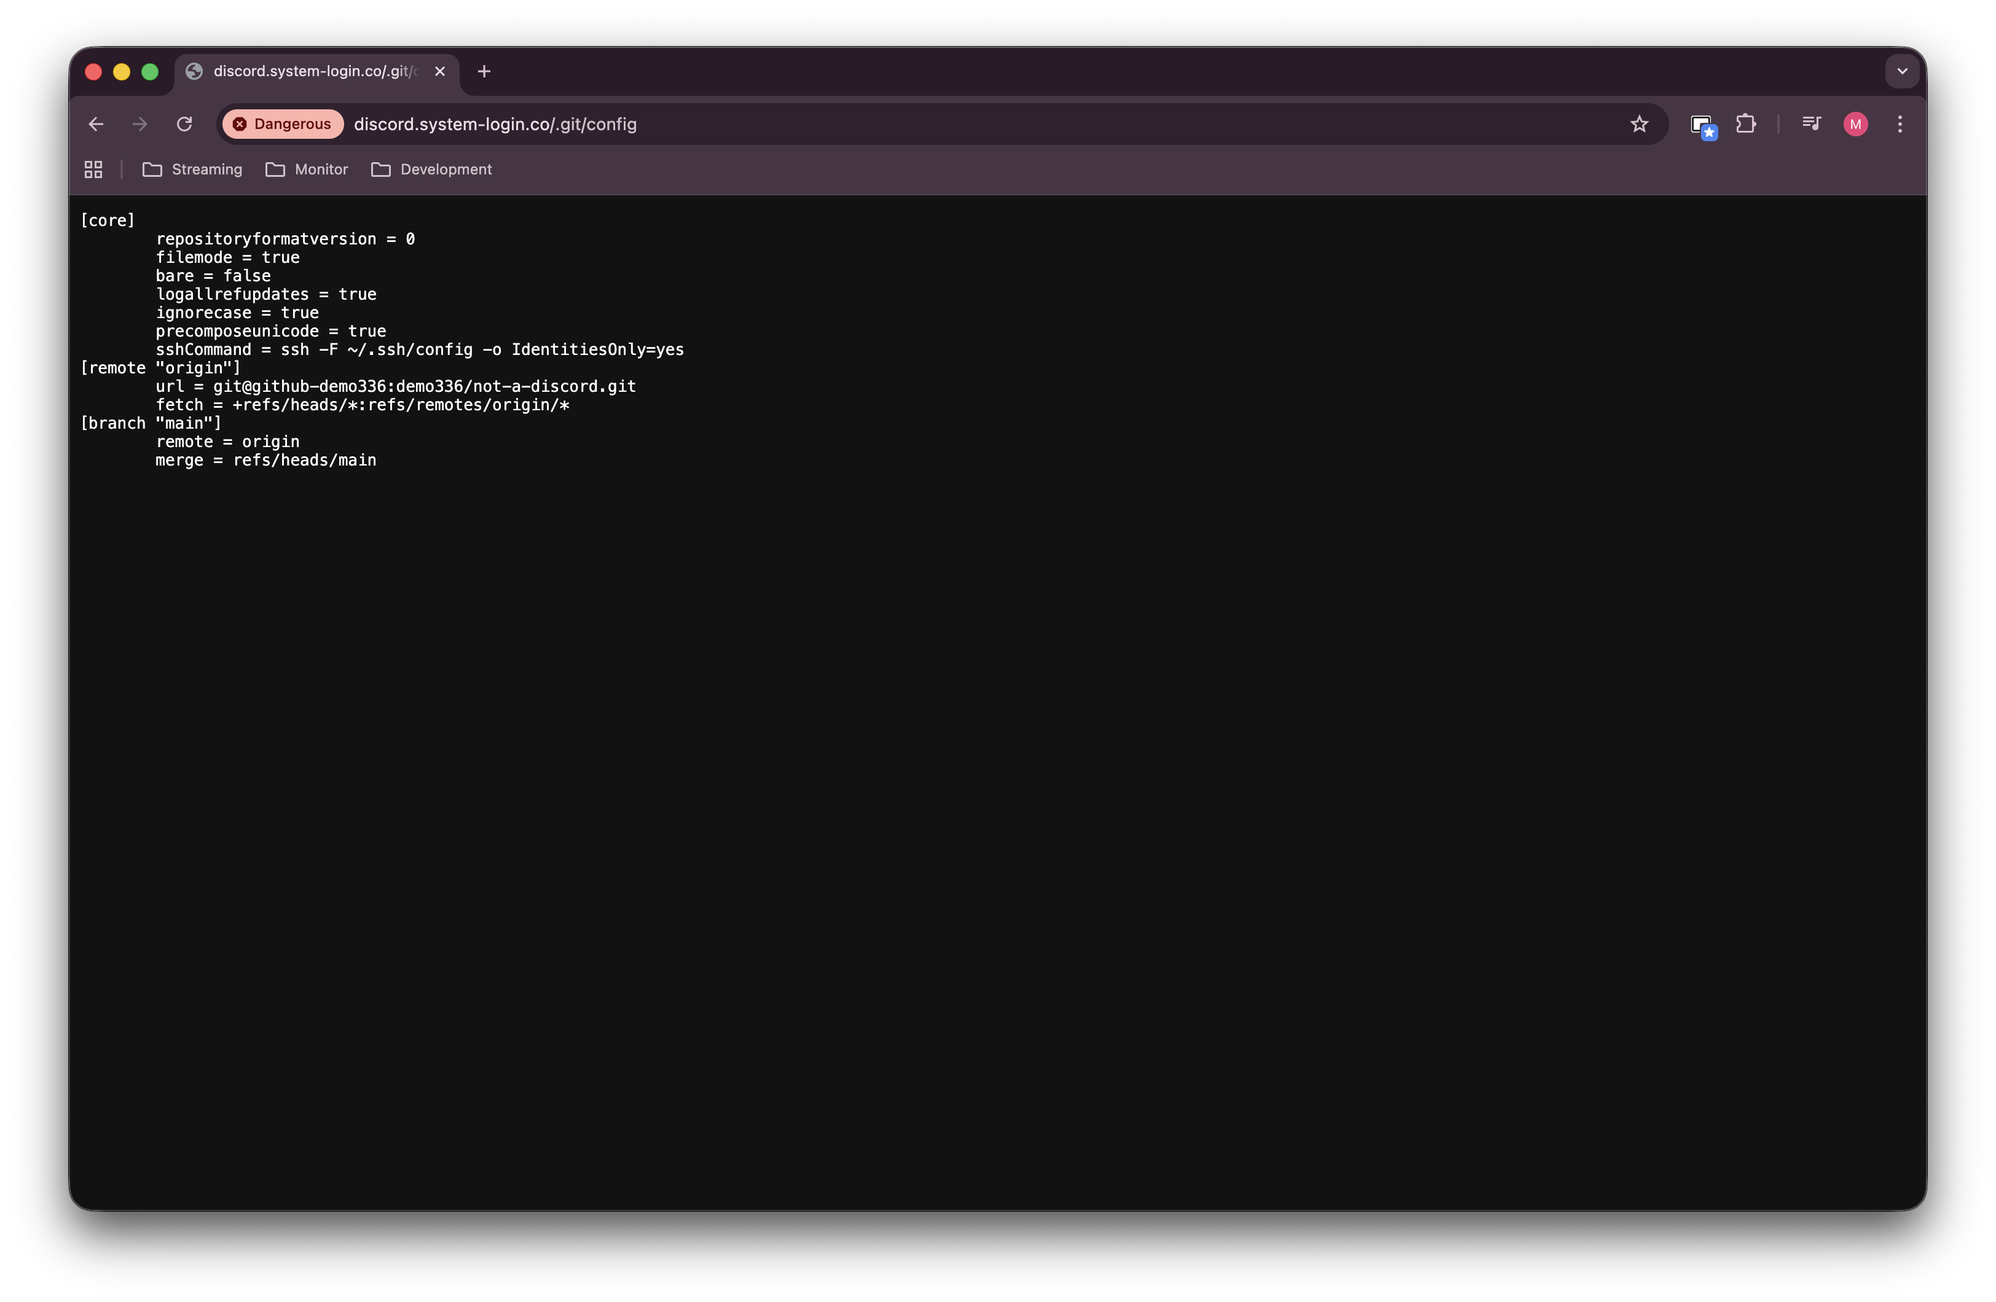This screenshot has width=1996, height=1302.
Task: Expand the tab search chevron
Action: (1902, 71)
